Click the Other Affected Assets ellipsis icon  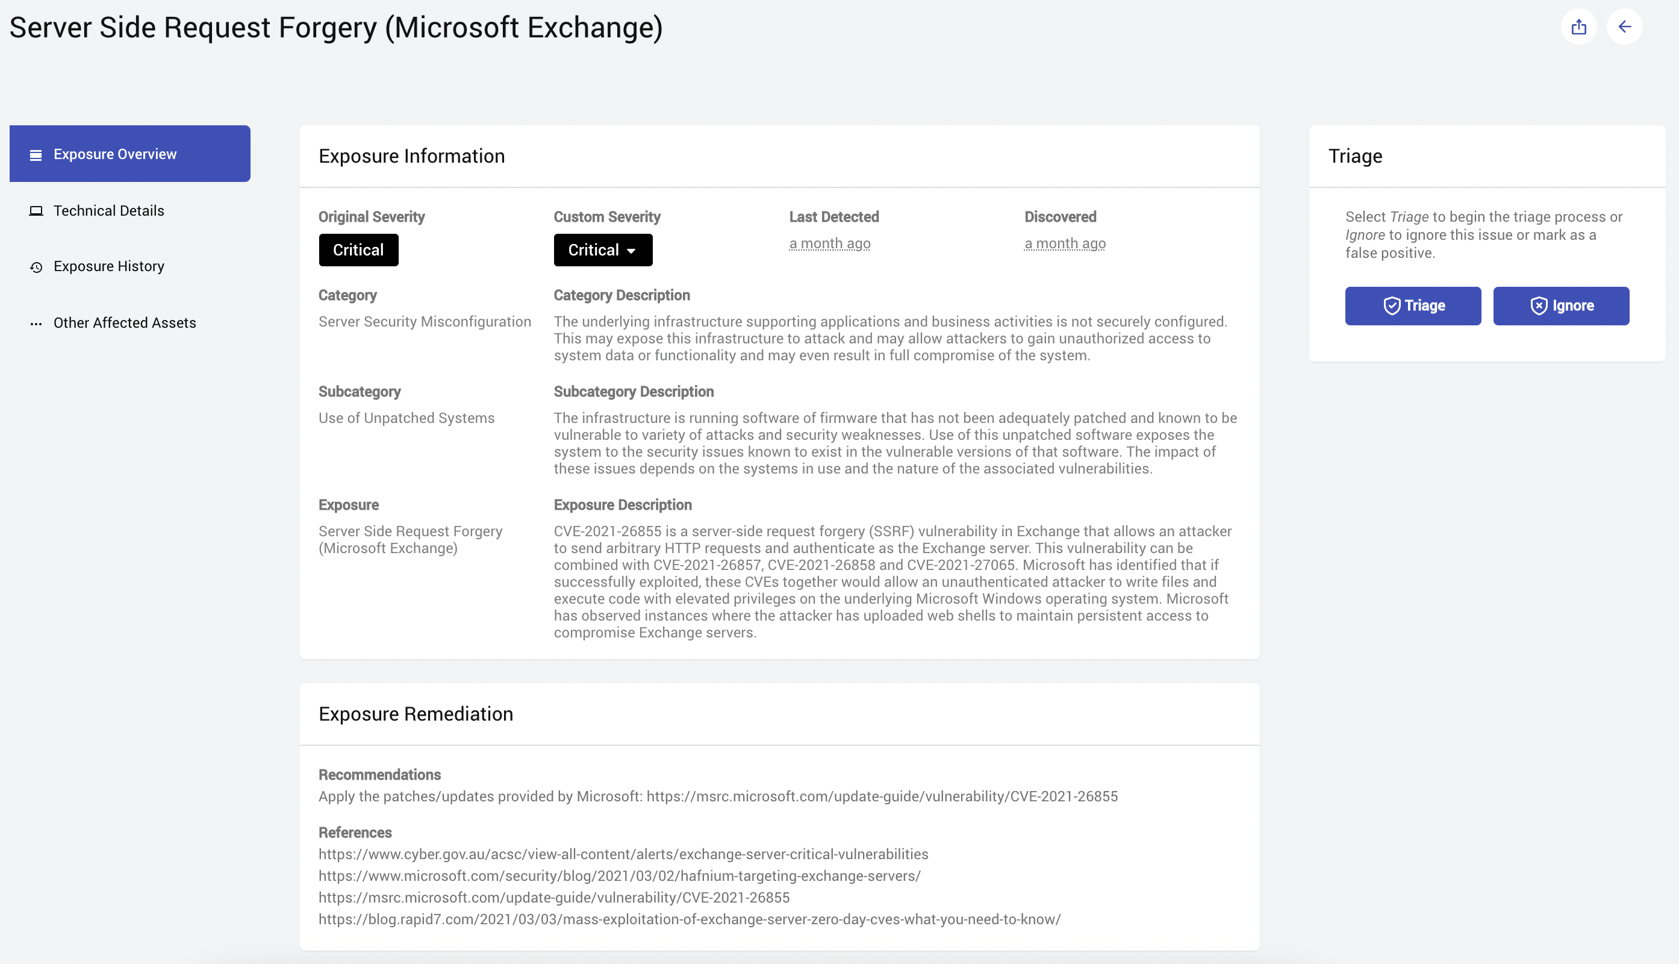click(36, 324)
